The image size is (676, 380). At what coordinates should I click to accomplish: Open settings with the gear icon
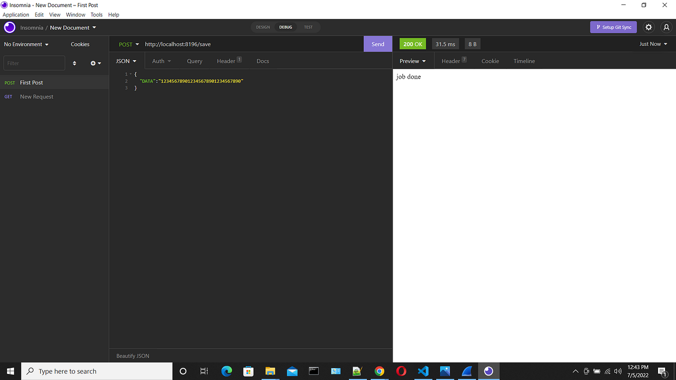click(x=649, y=27)
